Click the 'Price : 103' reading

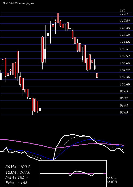pyautogui.click(x=16, y=183)
